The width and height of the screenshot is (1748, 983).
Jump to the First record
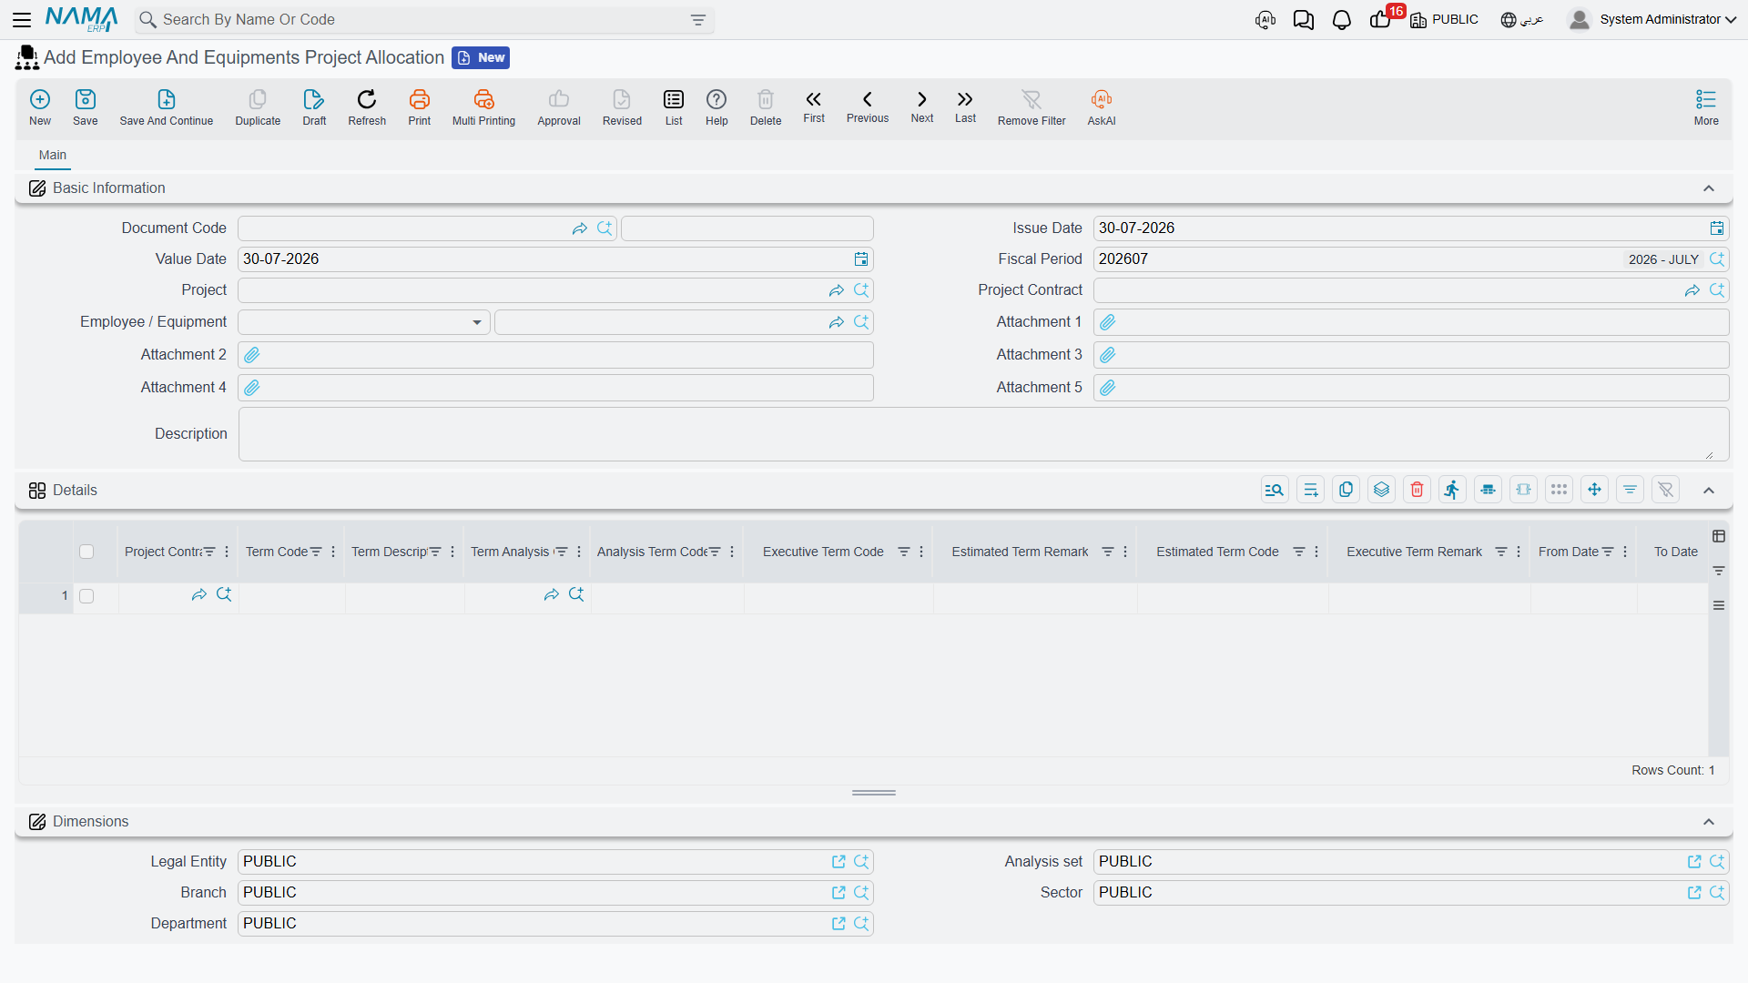coord(814,106)
